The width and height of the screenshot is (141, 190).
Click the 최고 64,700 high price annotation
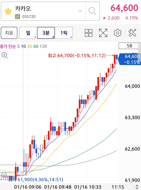[x=77, y=55]
